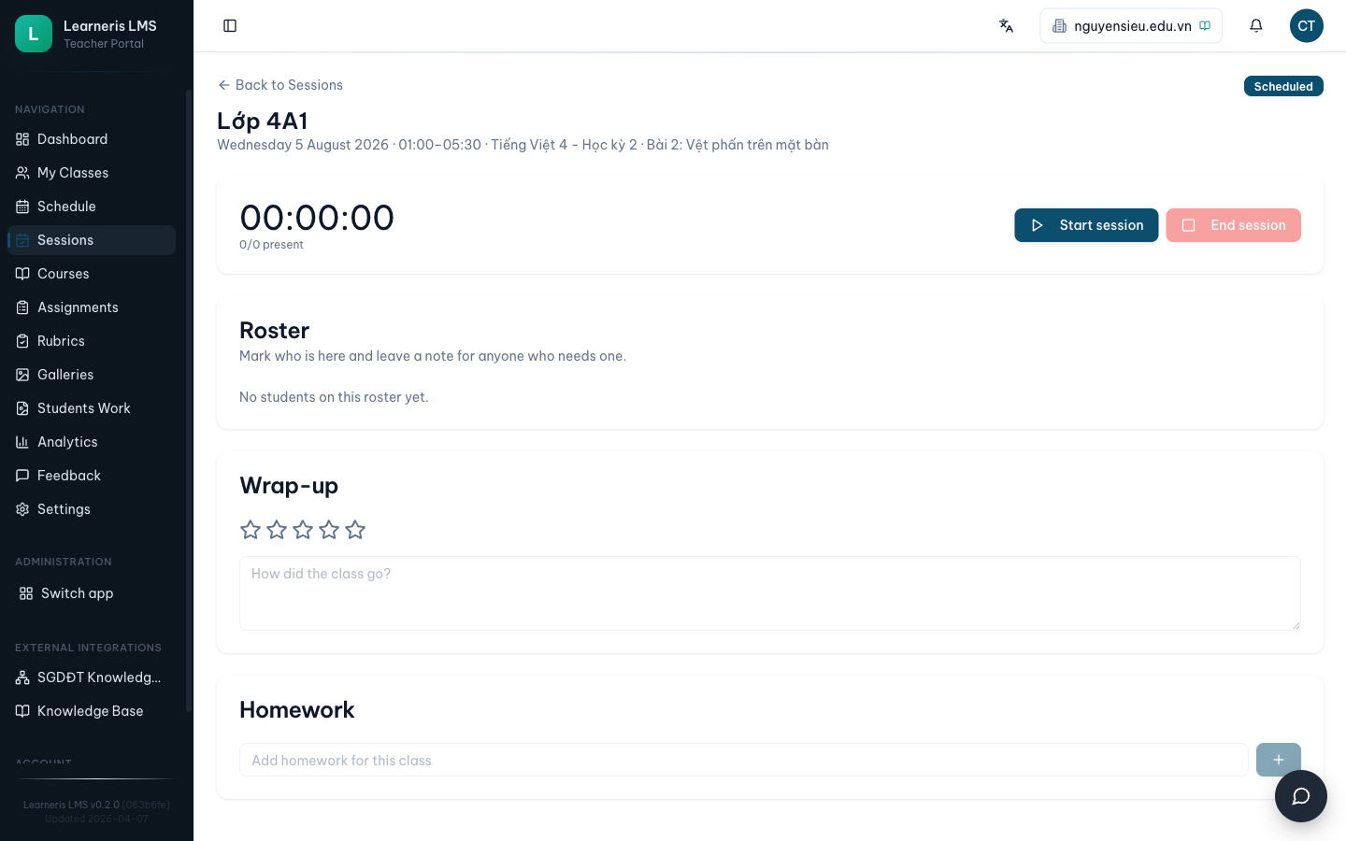The width and height of the screenshot is (1346, 841).
Task: Open the CT user avatar menu
Action: (1307, 26)
